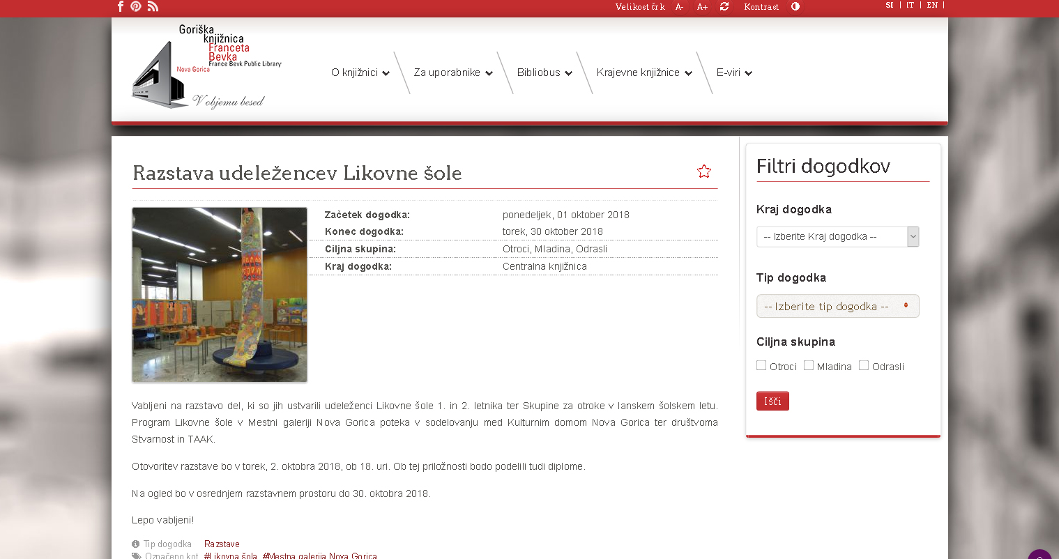Screen dimensions: 1059x559
Task: Mark event as favorite with star icon
Action: tap(704, 171)
